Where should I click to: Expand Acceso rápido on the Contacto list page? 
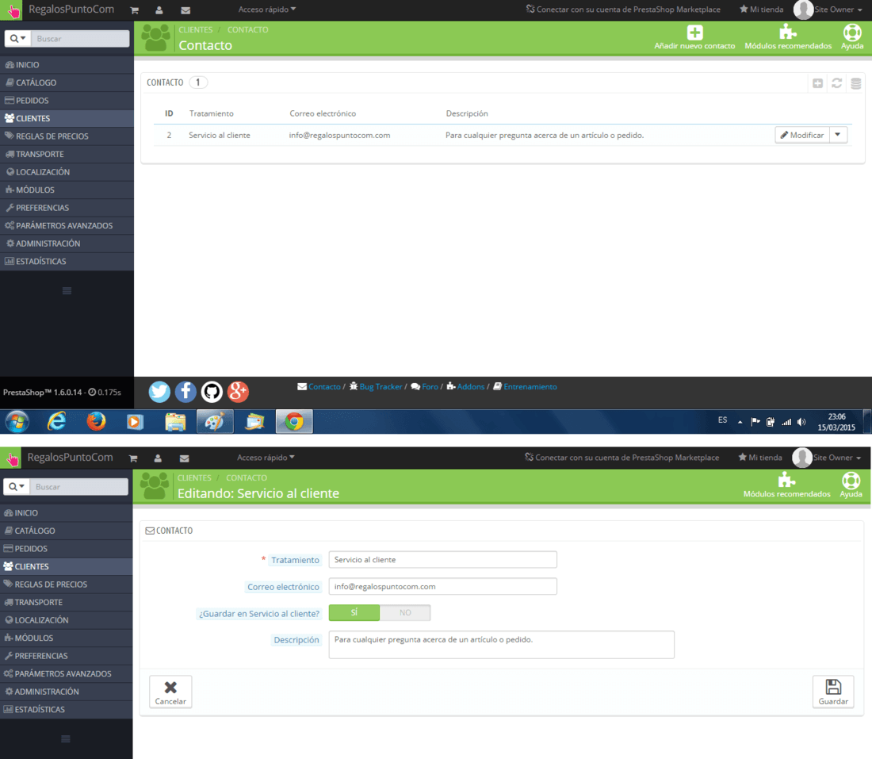267,10
